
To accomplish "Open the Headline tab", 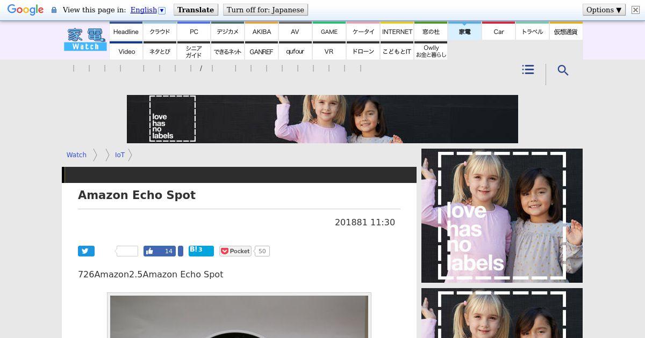I will pyautogui.click(x=126, y=31).
